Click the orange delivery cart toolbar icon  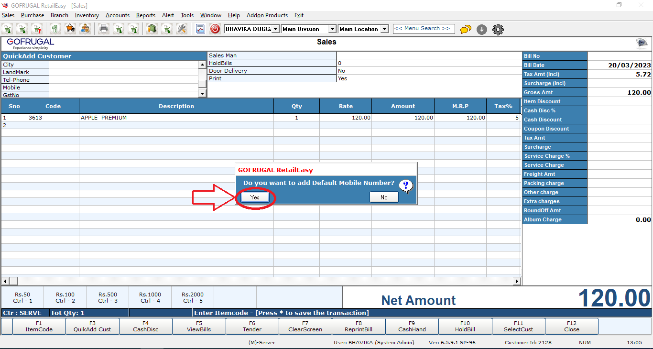pos(70,29)
